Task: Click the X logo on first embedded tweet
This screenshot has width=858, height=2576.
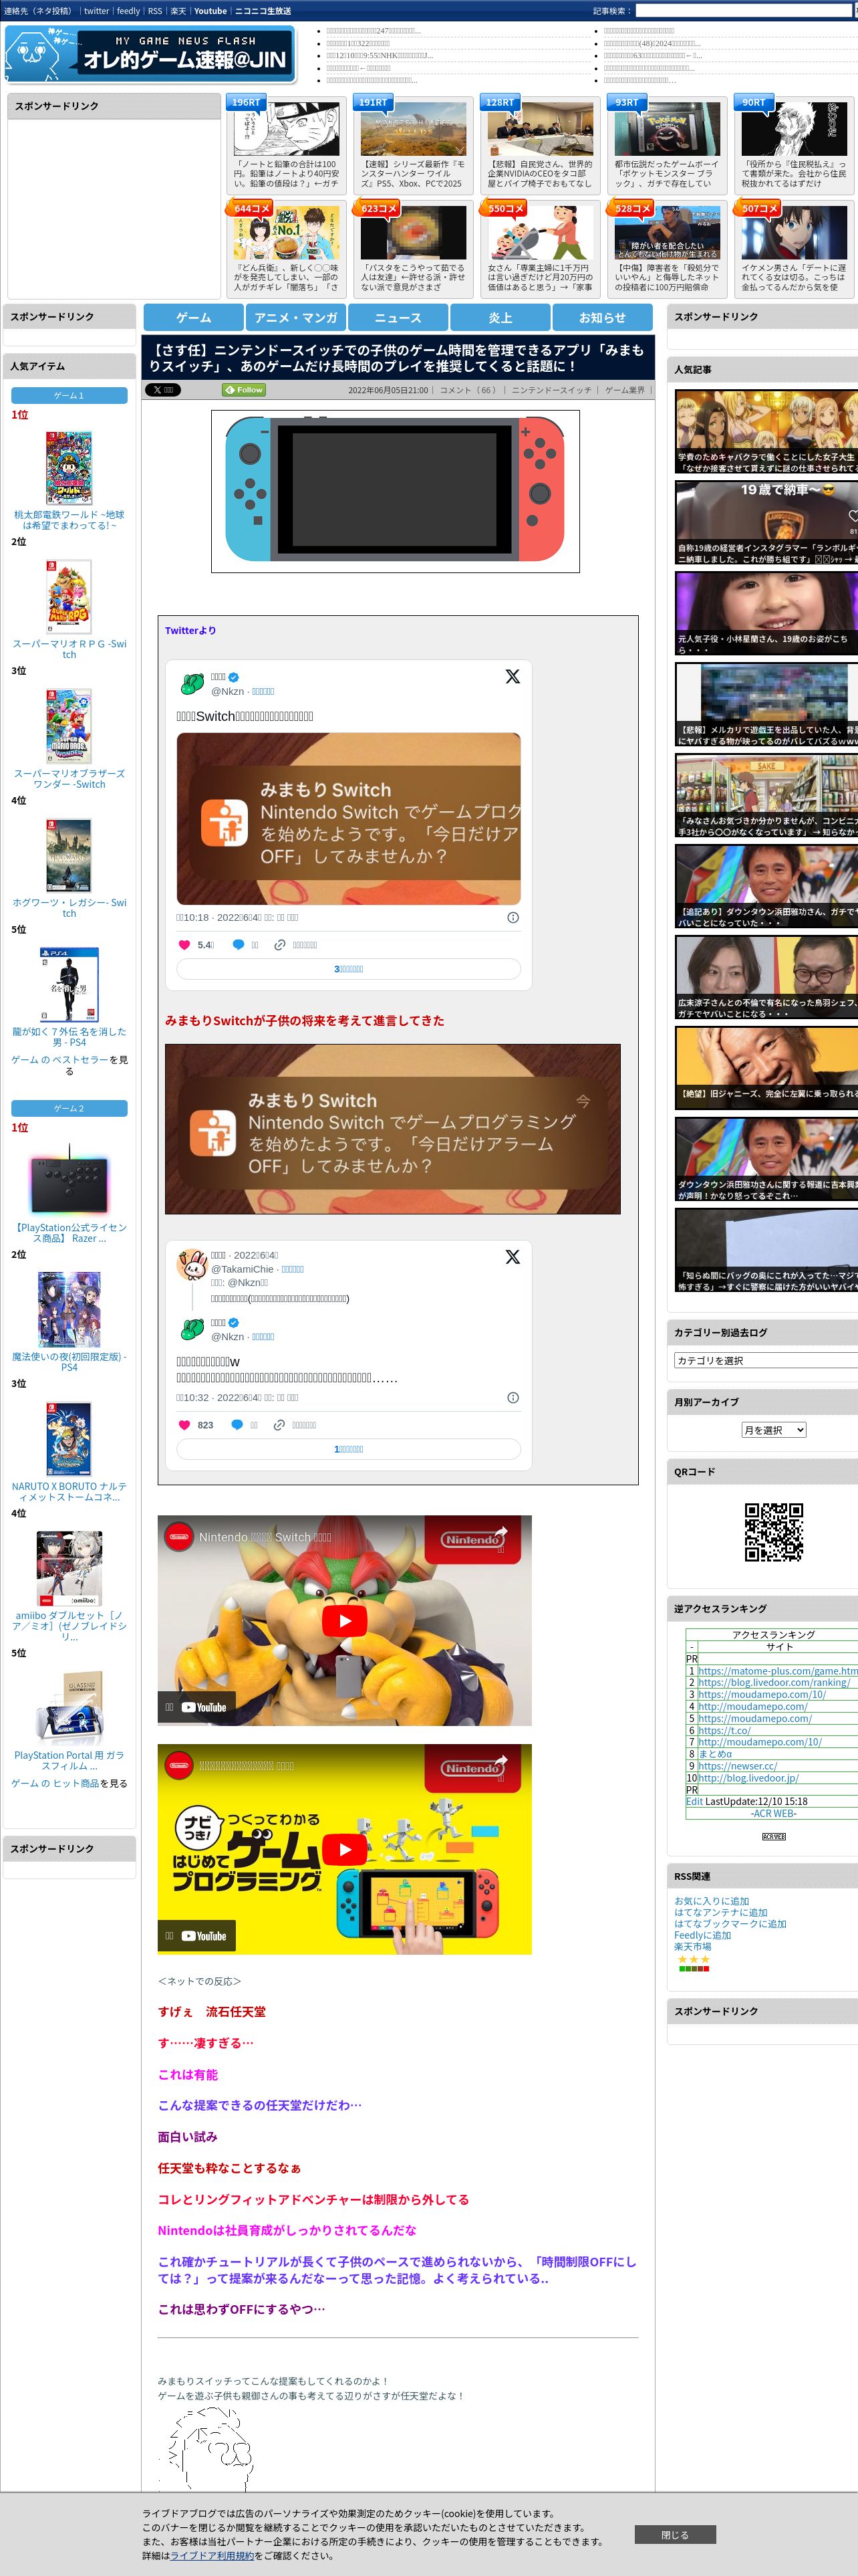Action: point(513,676)
